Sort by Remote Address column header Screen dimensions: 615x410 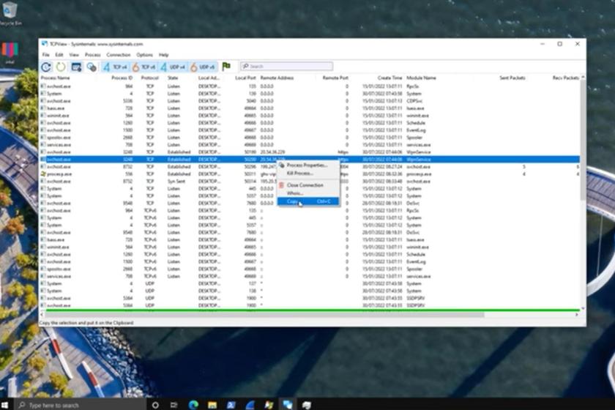pos(277,78)
